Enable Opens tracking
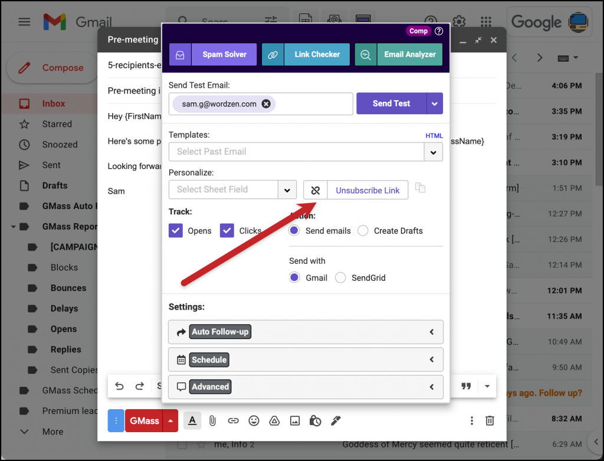The image size is (604, 461). click(x=175, y=230)
